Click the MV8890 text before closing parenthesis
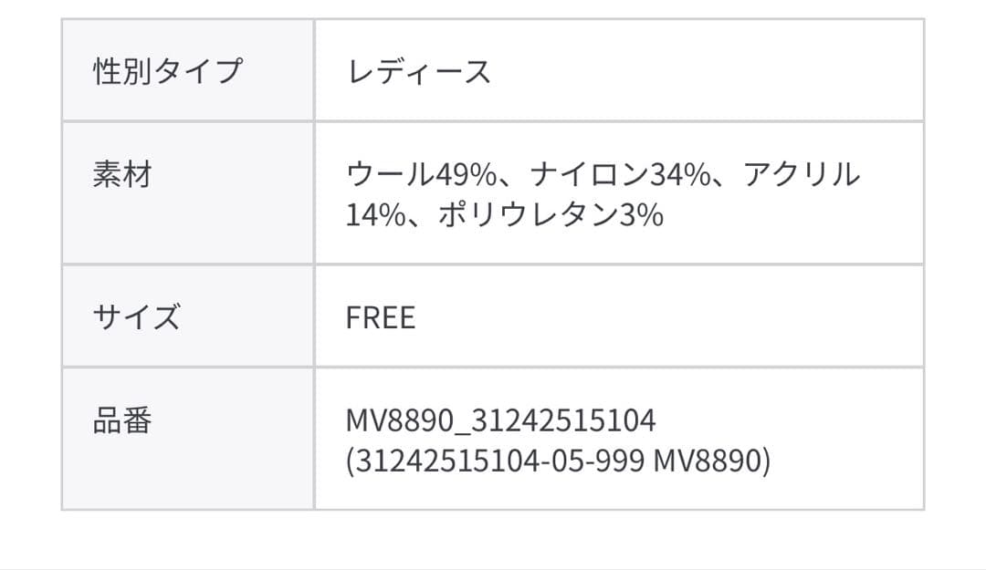The image size is (986, 570). [708, 462]
